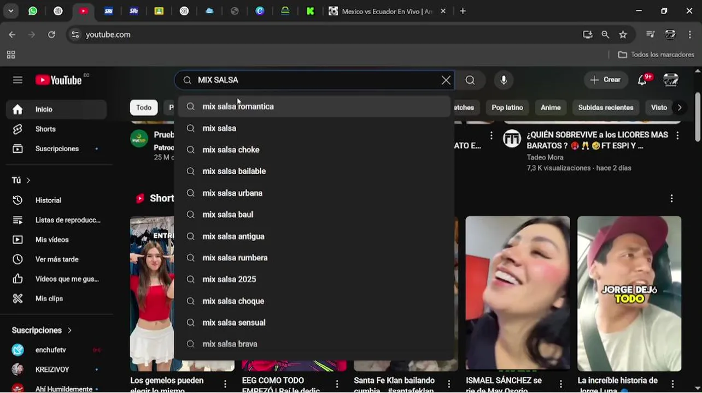Open options for ISMAEL SÁNCHEZ short
The image size is (702, 393).
560,384
